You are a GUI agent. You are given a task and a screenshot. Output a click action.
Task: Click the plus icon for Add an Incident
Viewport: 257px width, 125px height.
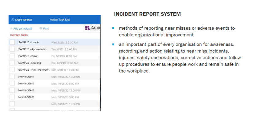11,29
